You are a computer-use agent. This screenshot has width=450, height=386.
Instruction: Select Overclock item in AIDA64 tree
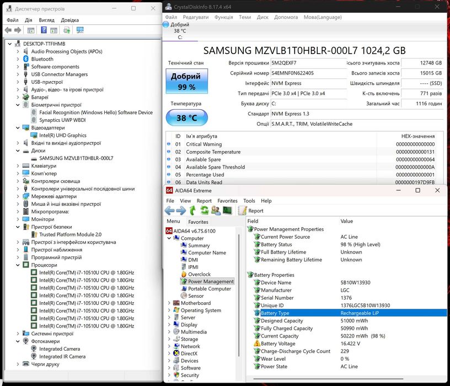199,275
